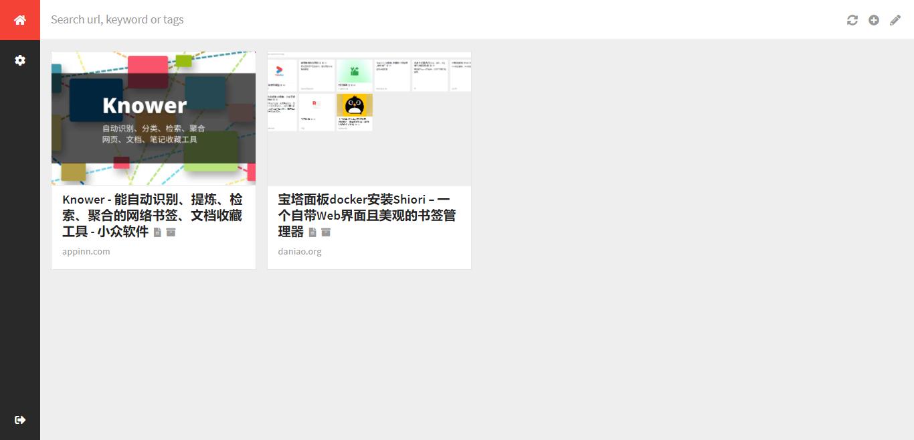Open readable content icon on the Shiori bookmark
The width and height of the screenshot is (914, 440).
[312, 232]
